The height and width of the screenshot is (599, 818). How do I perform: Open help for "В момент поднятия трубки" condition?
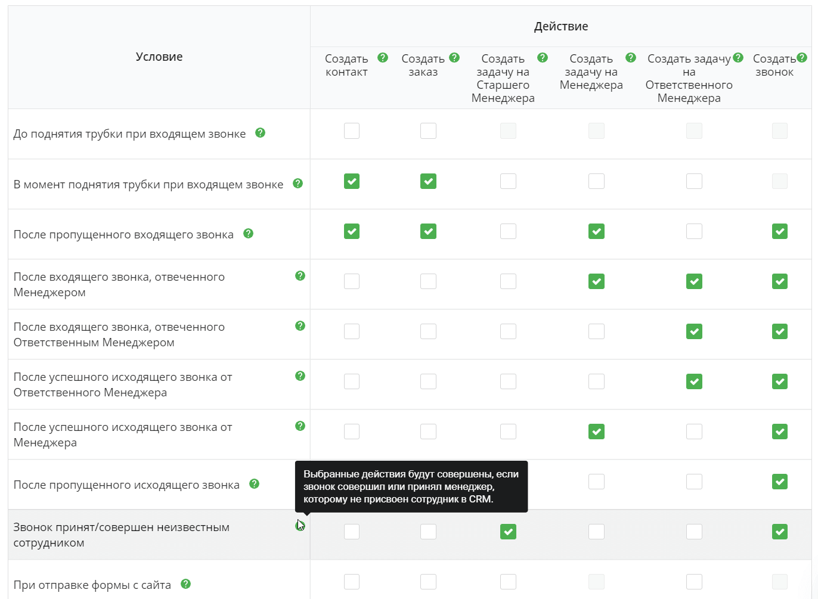tap(298, 184)
